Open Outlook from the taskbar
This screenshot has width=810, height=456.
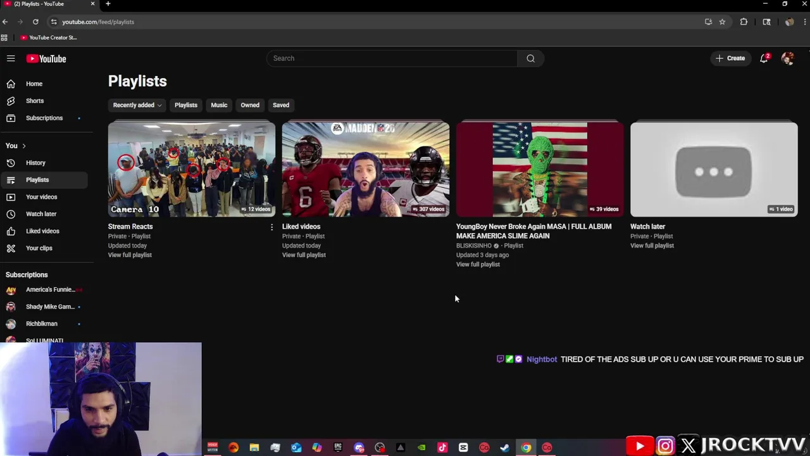pos(296,448)
